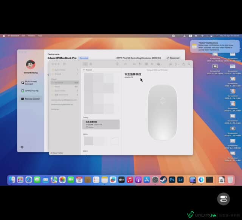Open the Window menu
The height and width of the screenshot is (220, 242).
(31, 36)
